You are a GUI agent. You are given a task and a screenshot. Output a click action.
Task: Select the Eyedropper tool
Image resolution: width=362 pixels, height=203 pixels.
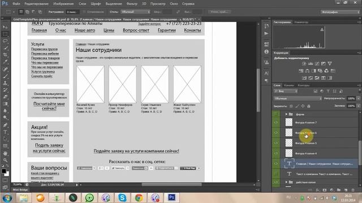pyautogui.click(x=5, y=62)
